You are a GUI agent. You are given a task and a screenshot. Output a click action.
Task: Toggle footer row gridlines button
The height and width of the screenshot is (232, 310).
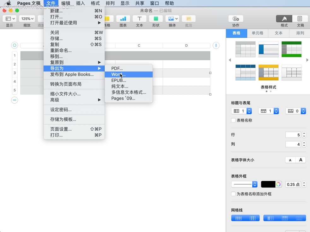coord(299,218)
